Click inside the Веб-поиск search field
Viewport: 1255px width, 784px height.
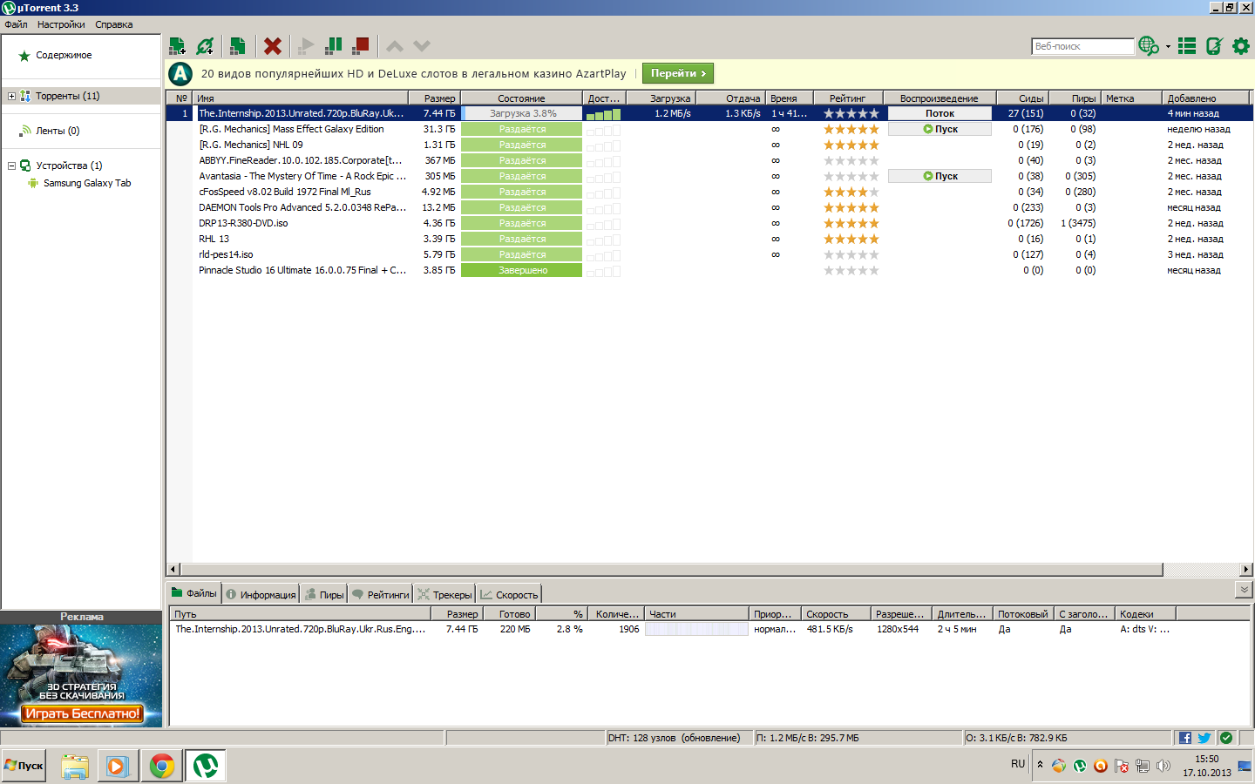pyautogui.click(x=1083, y=46)
